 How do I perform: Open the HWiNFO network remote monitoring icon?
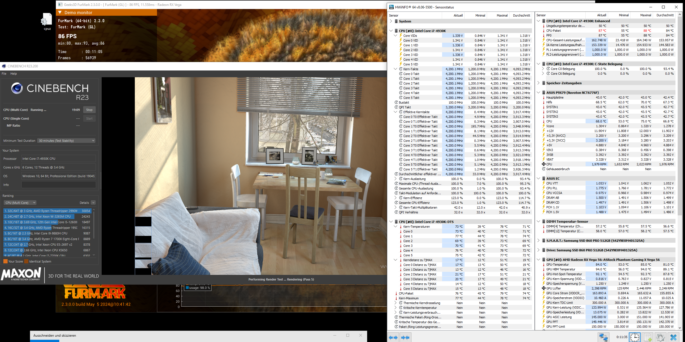tap(603, 337)
